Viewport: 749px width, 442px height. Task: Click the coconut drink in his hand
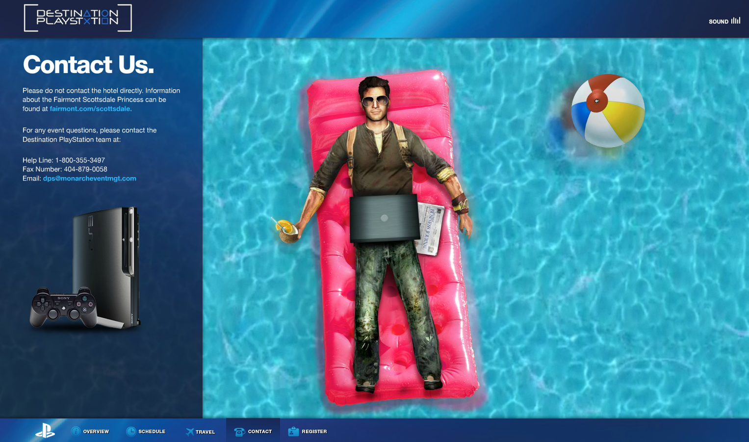[x=286, y=231]
